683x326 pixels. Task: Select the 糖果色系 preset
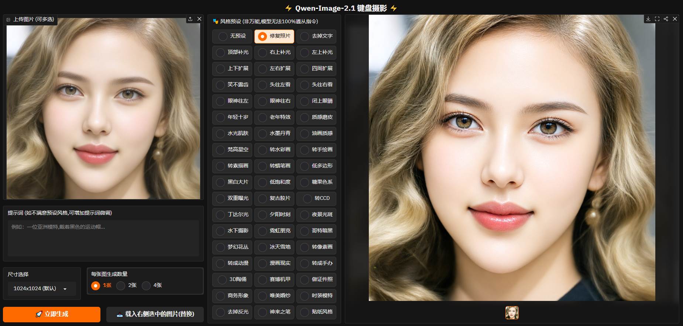pos(316,182)
